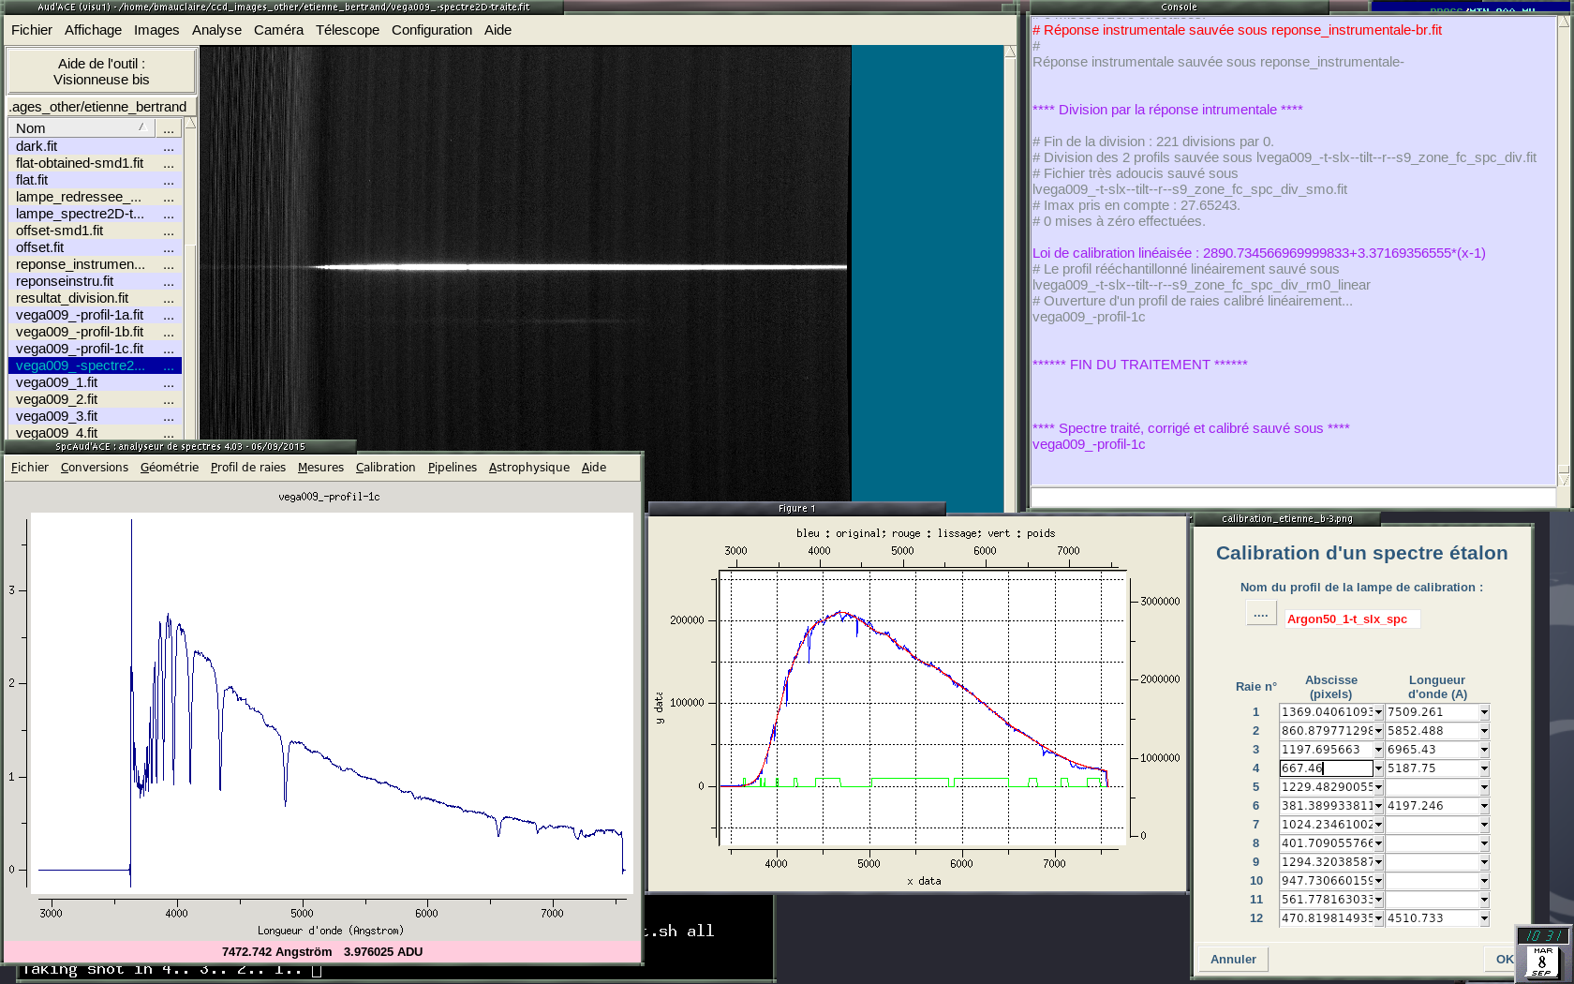Select vega009_-profil-1c.fit in the file list

click(x=80, y=349)
